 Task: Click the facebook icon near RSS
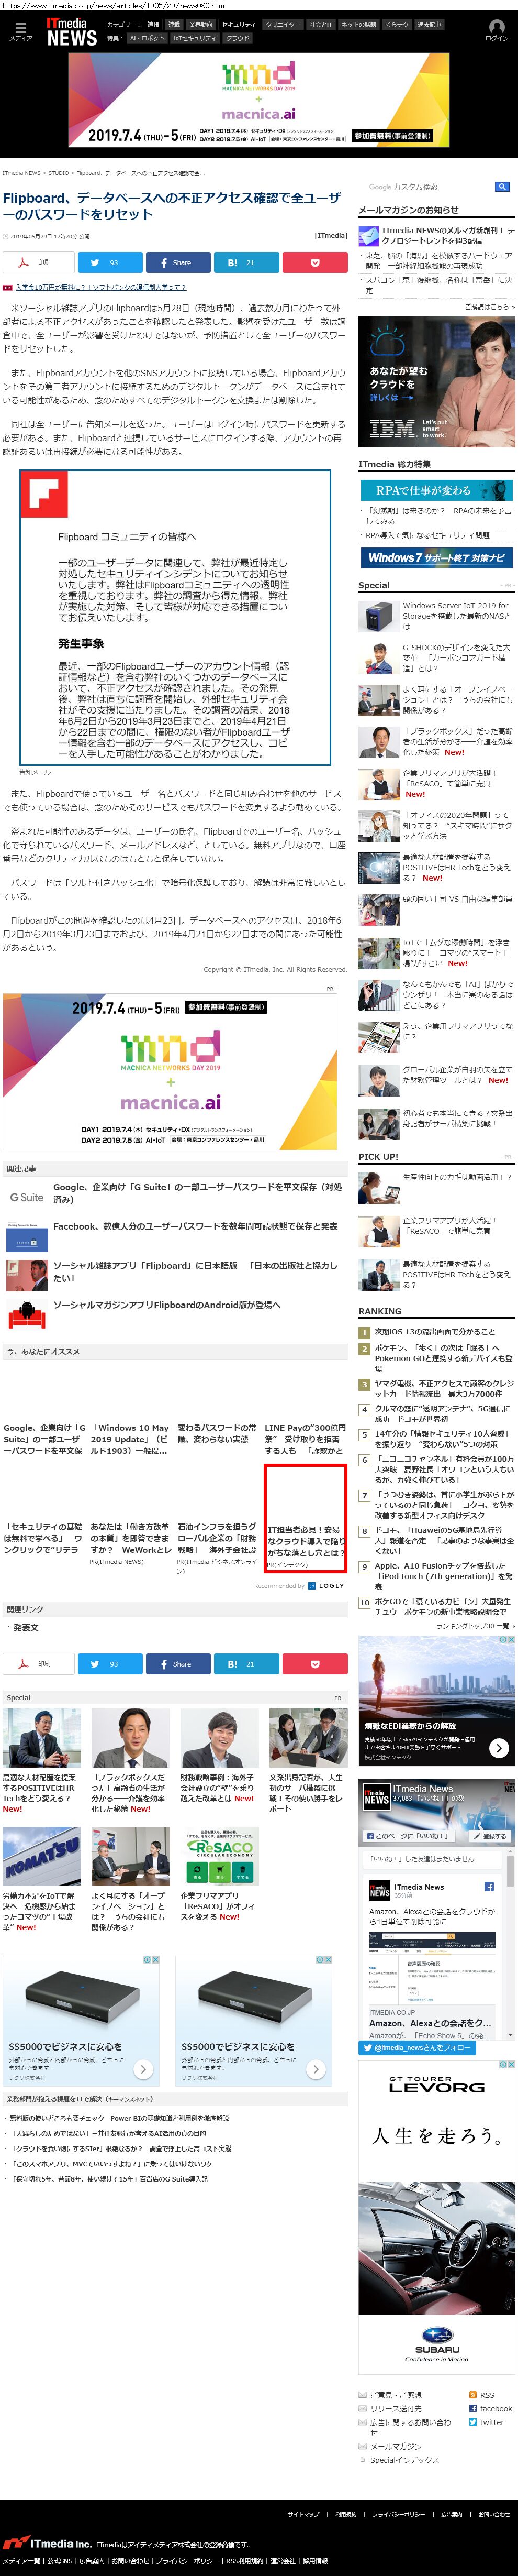pyautogui.click(x=473, y=2408)
